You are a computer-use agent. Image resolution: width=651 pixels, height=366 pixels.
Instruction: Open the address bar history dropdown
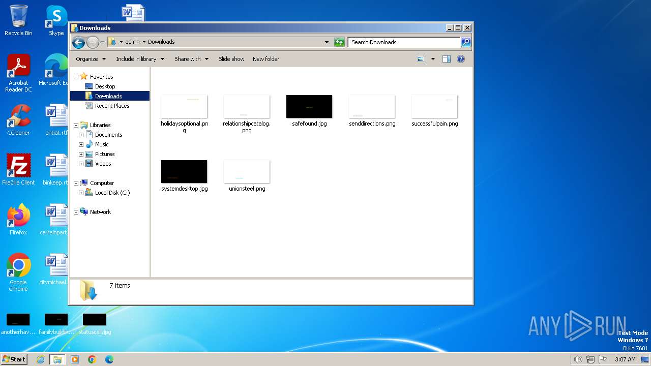(327, 42)
